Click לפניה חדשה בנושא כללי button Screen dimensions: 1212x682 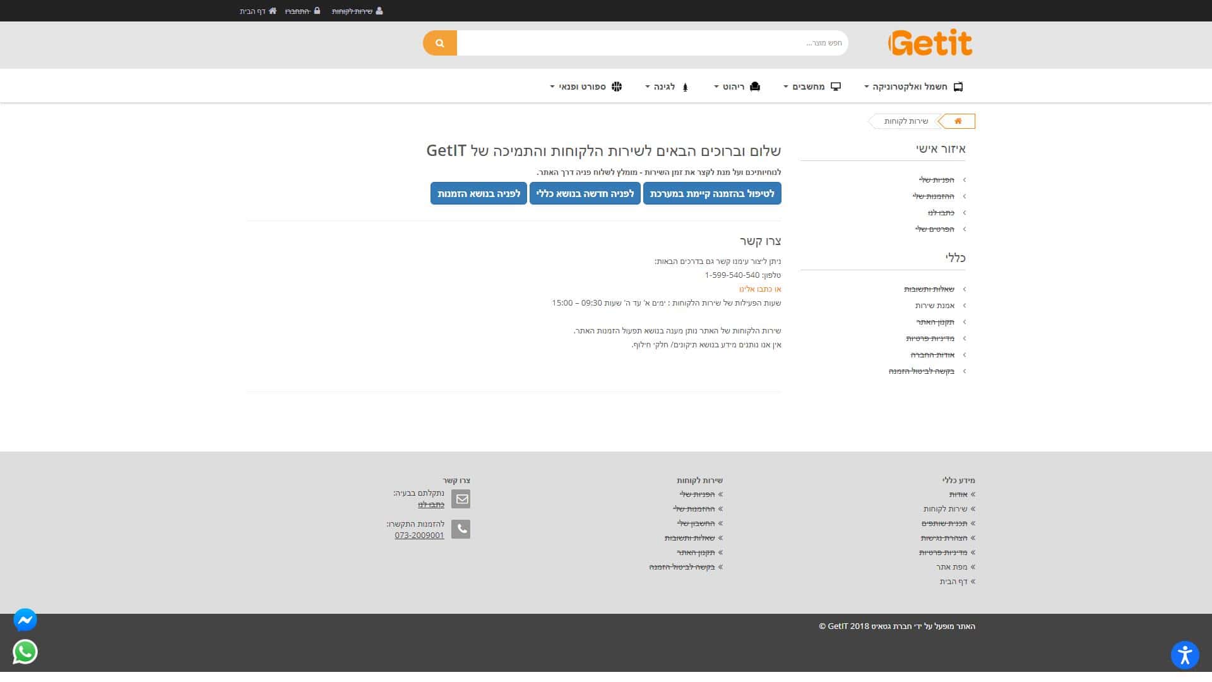[x=585, y=194]
